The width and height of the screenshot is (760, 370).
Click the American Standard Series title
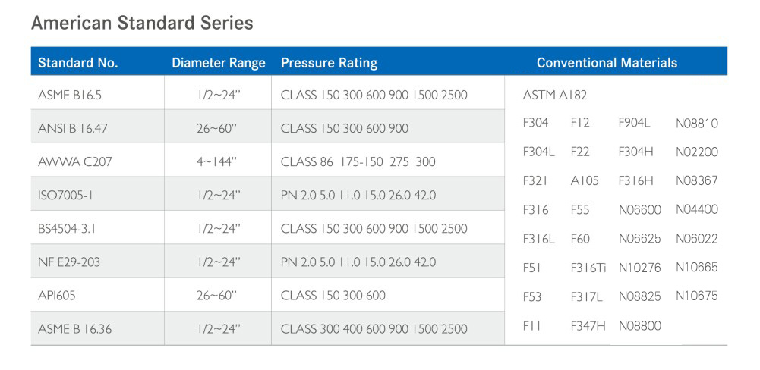point(142,24)
